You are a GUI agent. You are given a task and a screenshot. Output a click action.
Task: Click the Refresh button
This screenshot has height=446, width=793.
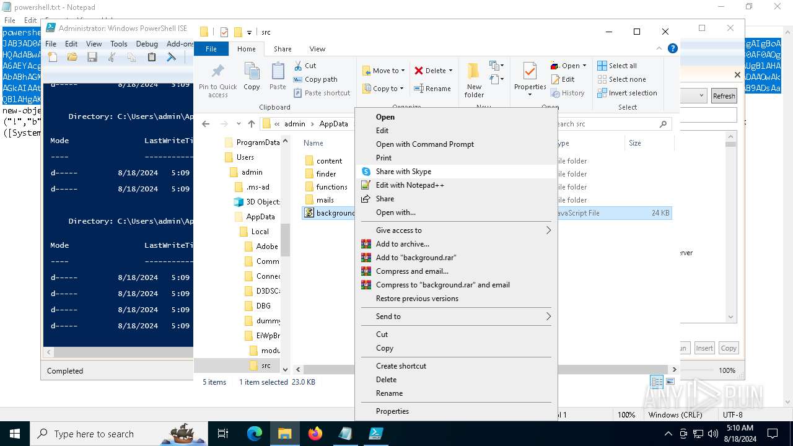point(724,96)
